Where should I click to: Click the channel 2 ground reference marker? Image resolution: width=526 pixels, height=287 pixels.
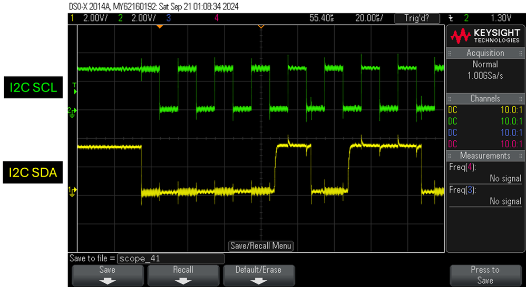(x=72, y=111)
